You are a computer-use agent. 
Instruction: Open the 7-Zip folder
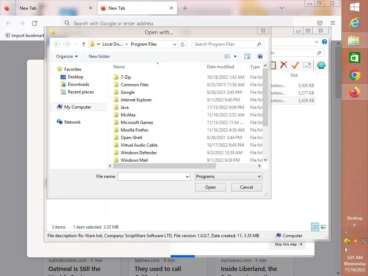pyautogui.click(x=125, y=77)
